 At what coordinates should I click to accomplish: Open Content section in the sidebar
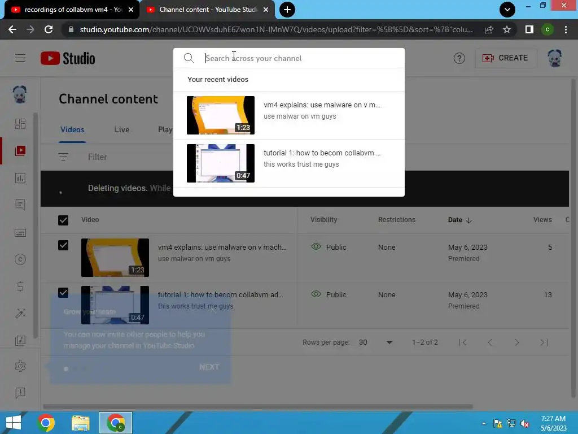tap(20, 150)
